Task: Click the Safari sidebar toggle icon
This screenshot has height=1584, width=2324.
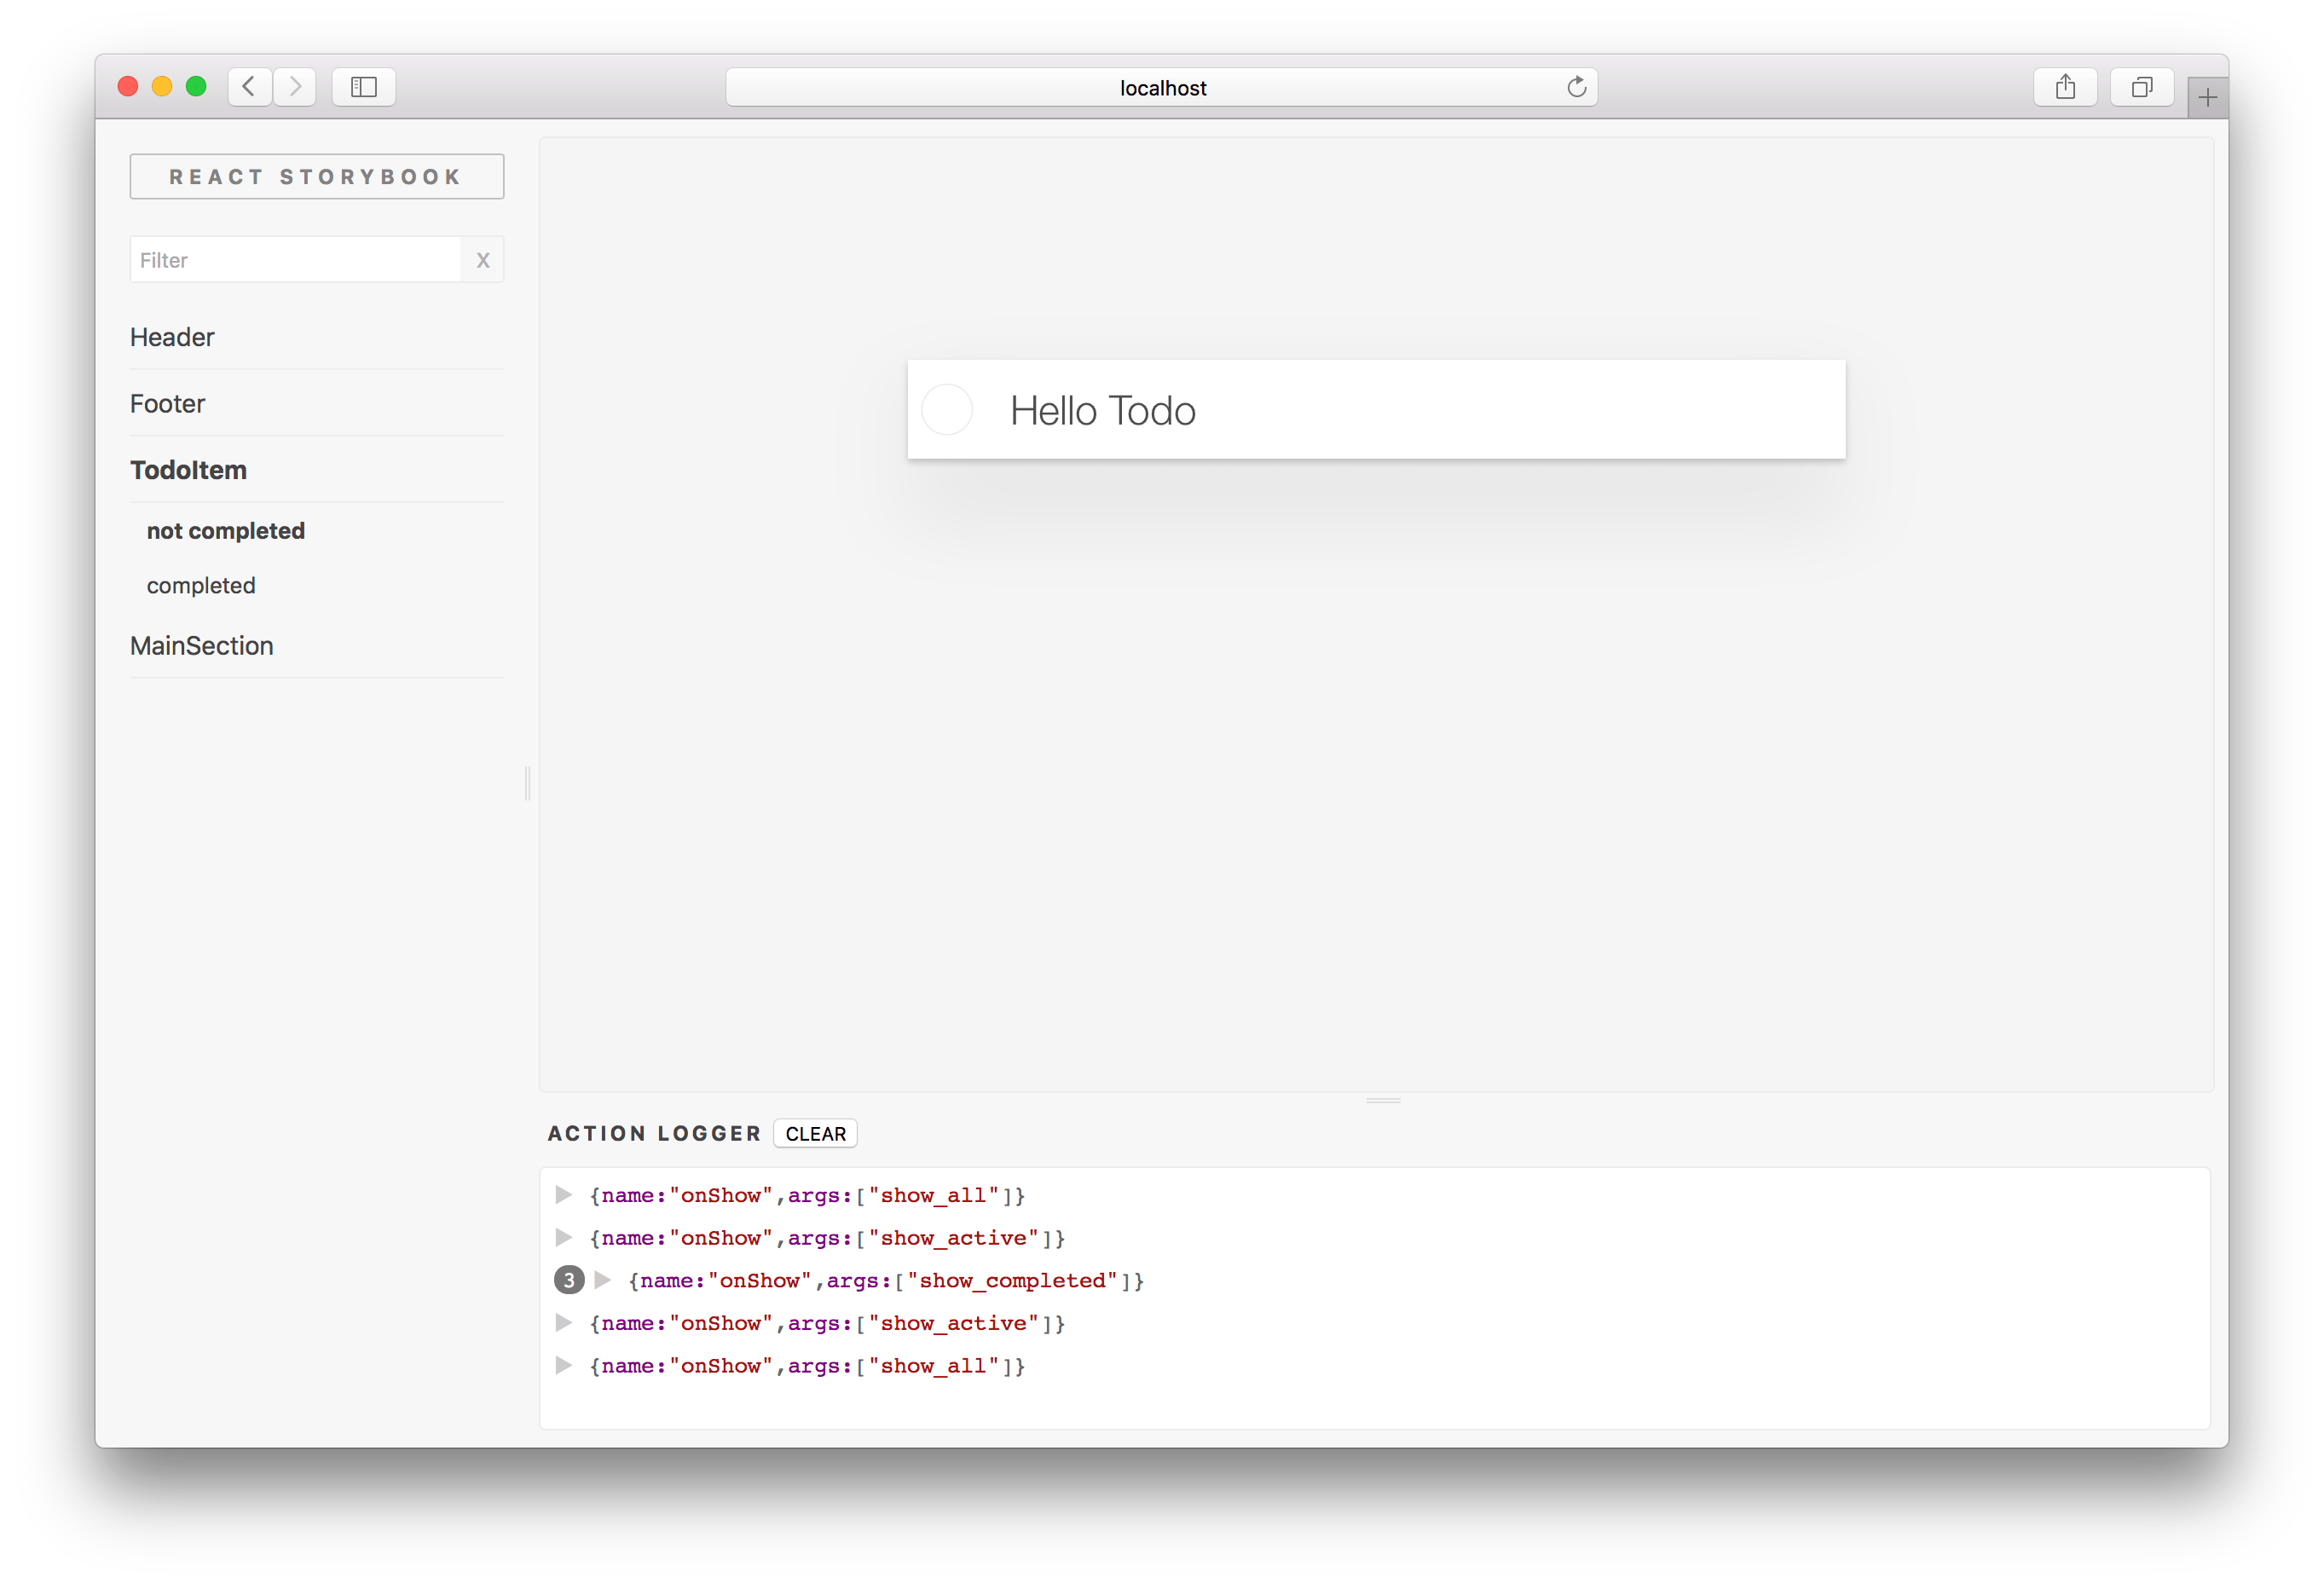Action: point(363,87)
